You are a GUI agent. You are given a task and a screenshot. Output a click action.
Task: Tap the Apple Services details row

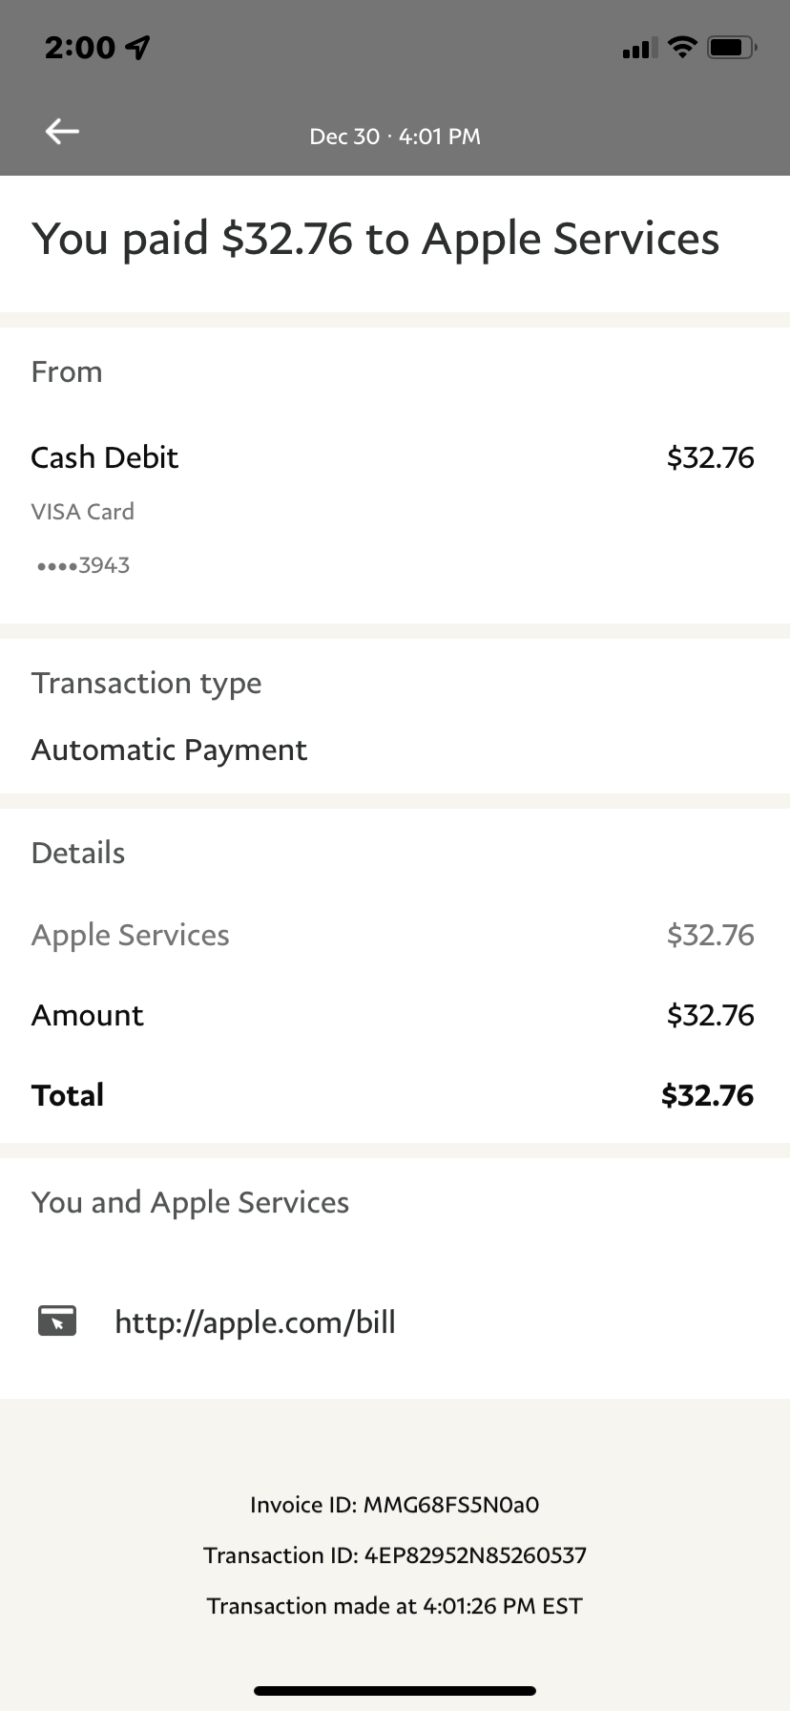tap(131, 935)
